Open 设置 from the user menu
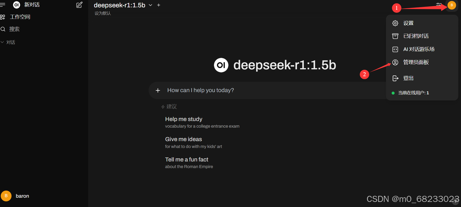The image size is (461, 207). 422,23
